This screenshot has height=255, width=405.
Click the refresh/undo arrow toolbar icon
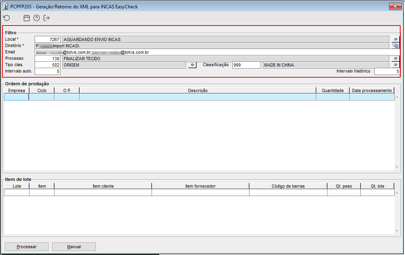click(7, 18)
